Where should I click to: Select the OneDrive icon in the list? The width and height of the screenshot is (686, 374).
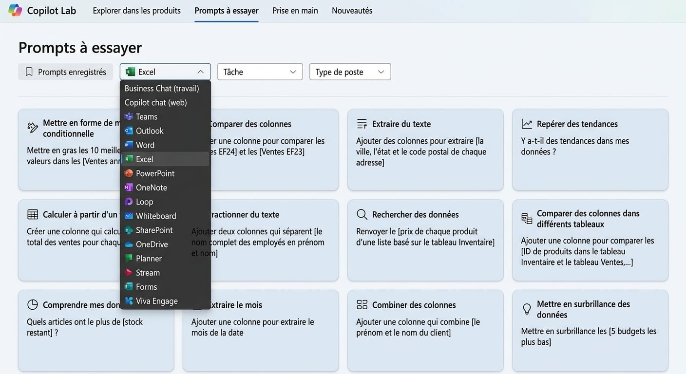pos(129,244)
